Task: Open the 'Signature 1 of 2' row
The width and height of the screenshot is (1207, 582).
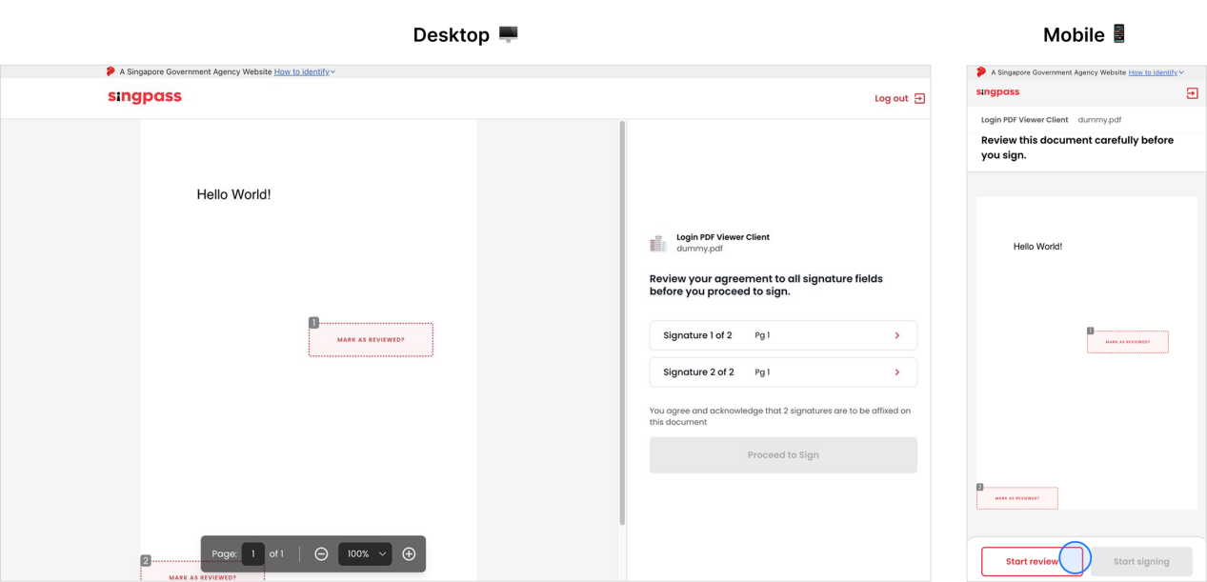Action: click(x=782, y=335)
